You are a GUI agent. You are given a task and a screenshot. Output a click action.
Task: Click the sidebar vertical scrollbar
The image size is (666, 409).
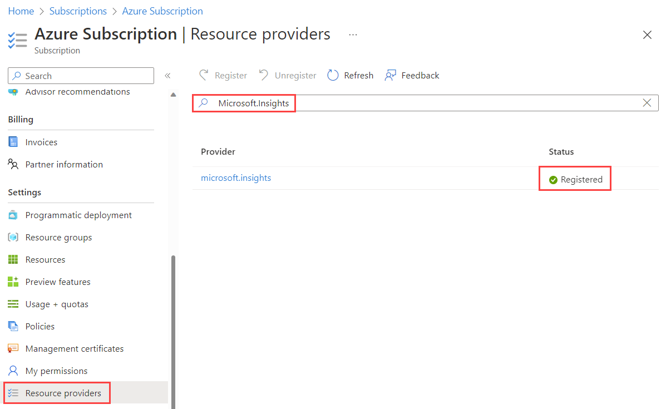coord(173,328)
